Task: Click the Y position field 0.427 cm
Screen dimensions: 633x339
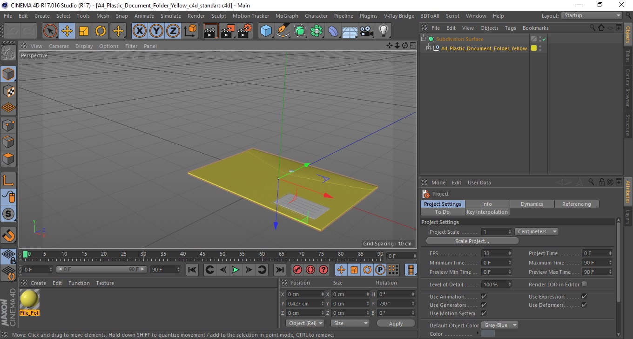Action: pos(305,304)
